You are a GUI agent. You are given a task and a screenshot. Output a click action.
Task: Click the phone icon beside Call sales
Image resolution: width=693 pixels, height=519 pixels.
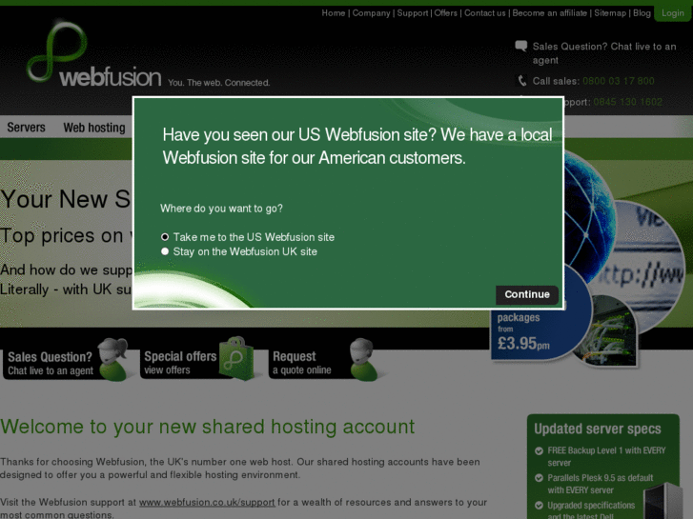[522, 81]
